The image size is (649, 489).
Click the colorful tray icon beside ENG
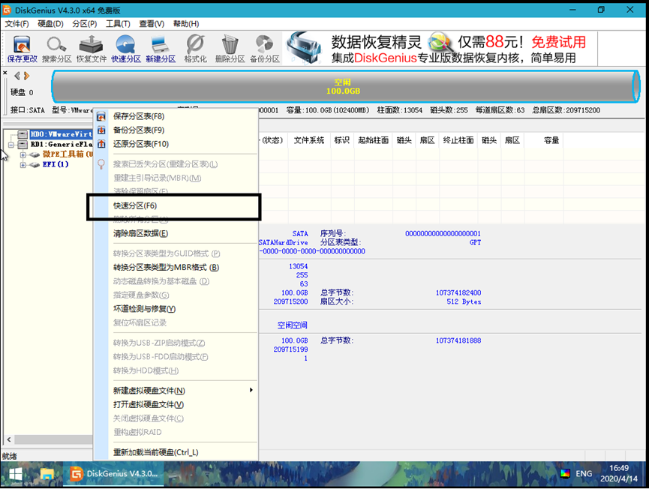(565, 474)
